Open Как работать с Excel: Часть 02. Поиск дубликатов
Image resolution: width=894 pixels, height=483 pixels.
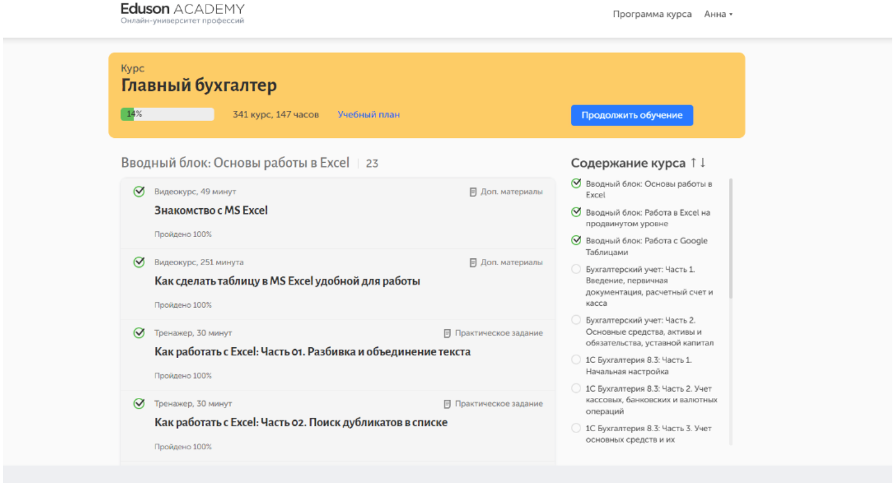pos(301,422)
